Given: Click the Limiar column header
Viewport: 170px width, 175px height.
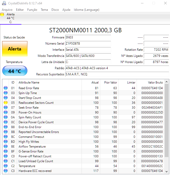Looking at the screenshot, I should [x=127, y=83].
